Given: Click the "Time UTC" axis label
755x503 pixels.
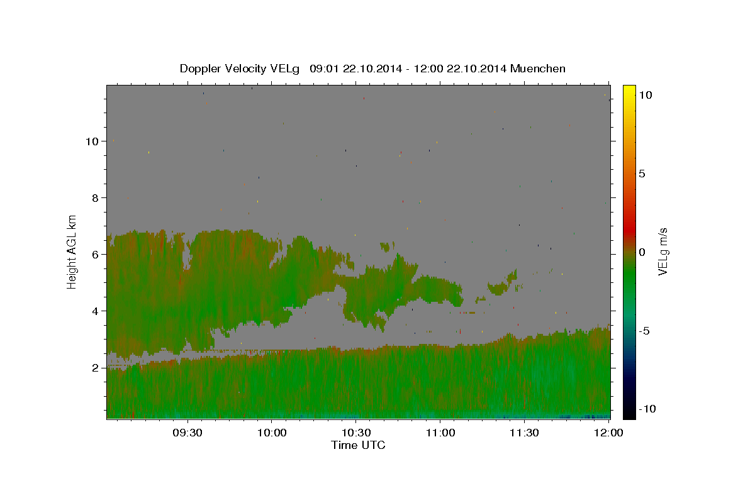Looking at the screenshot, I should [358, 445].
